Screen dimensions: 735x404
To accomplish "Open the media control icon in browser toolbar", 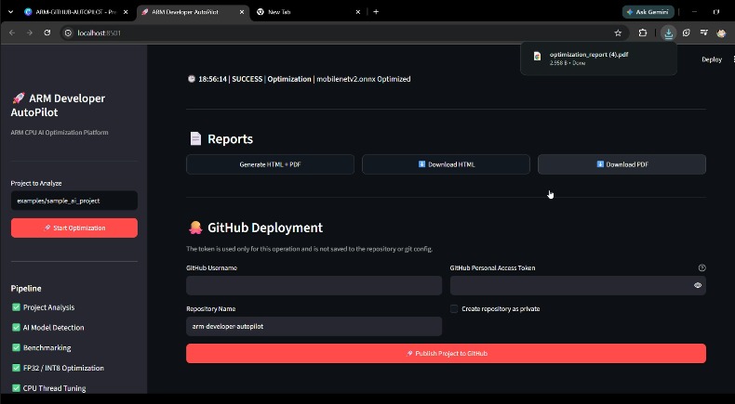I will pos(703,33).
